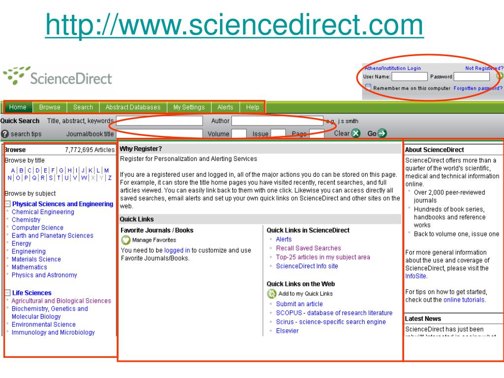Open the Search tab
The width and height of the screenshot is (504, 378).
coord(83,107)
